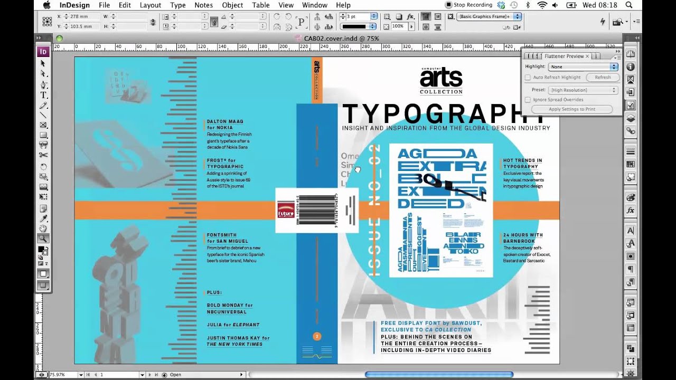Image resolution: width=676 pixels, height=380 pixels.
Task: Open the Table menu
Action: click(x=261, y=5)
